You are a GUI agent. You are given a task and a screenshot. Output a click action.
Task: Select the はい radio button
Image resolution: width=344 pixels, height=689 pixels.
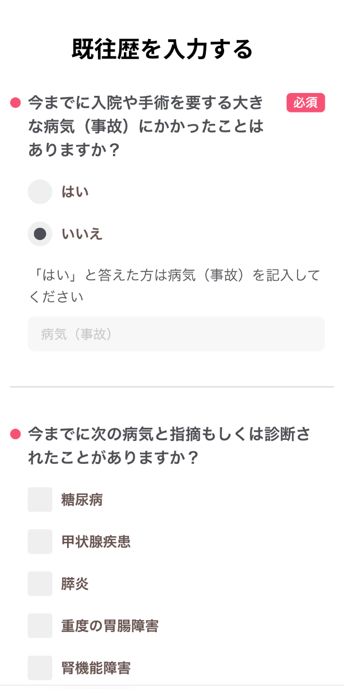(x=40, y=192)
